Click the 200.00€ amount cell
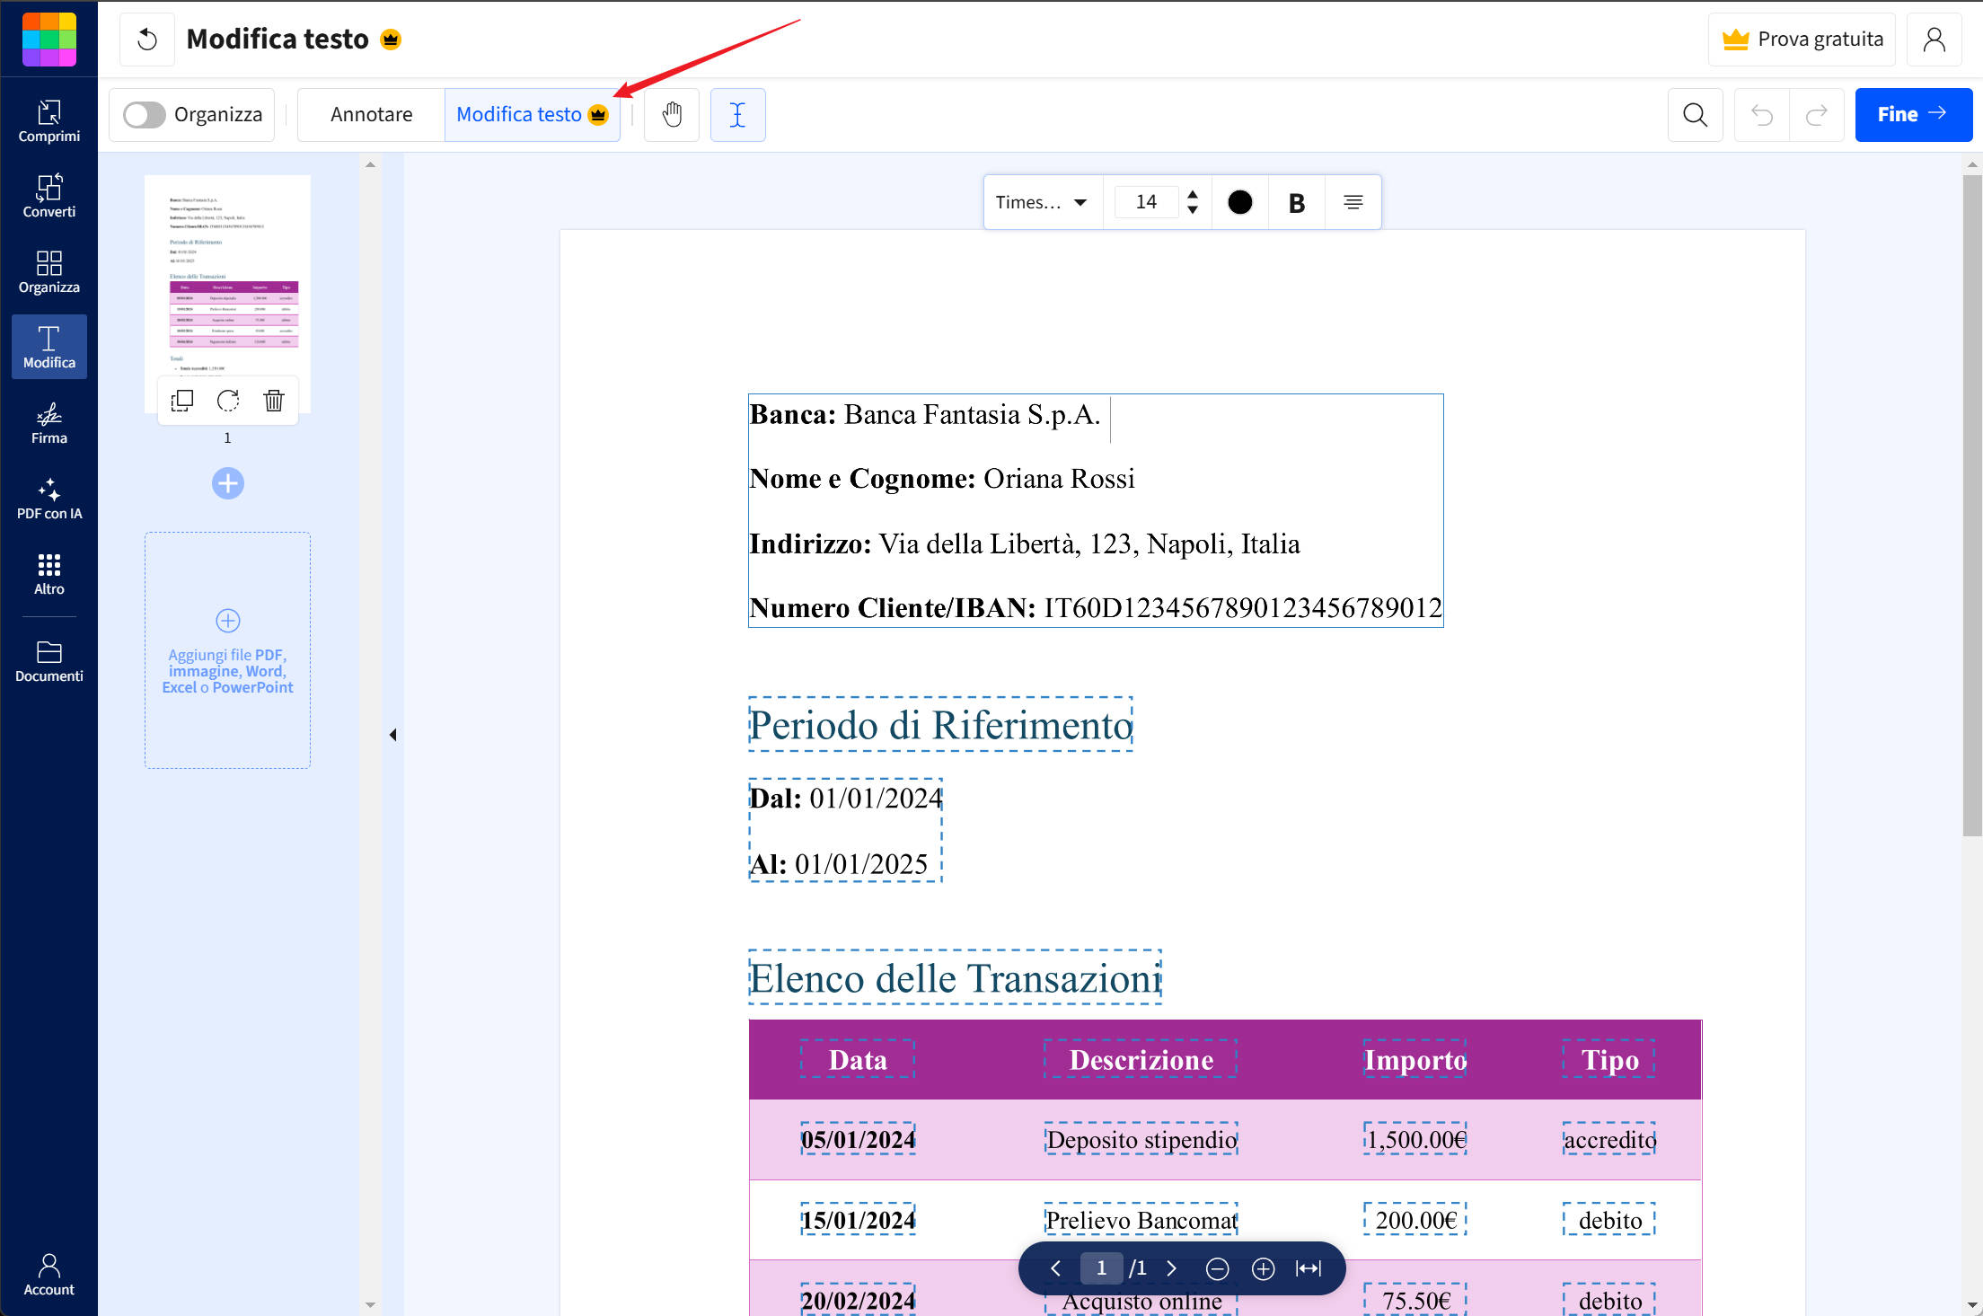 click(1415, 1220)
